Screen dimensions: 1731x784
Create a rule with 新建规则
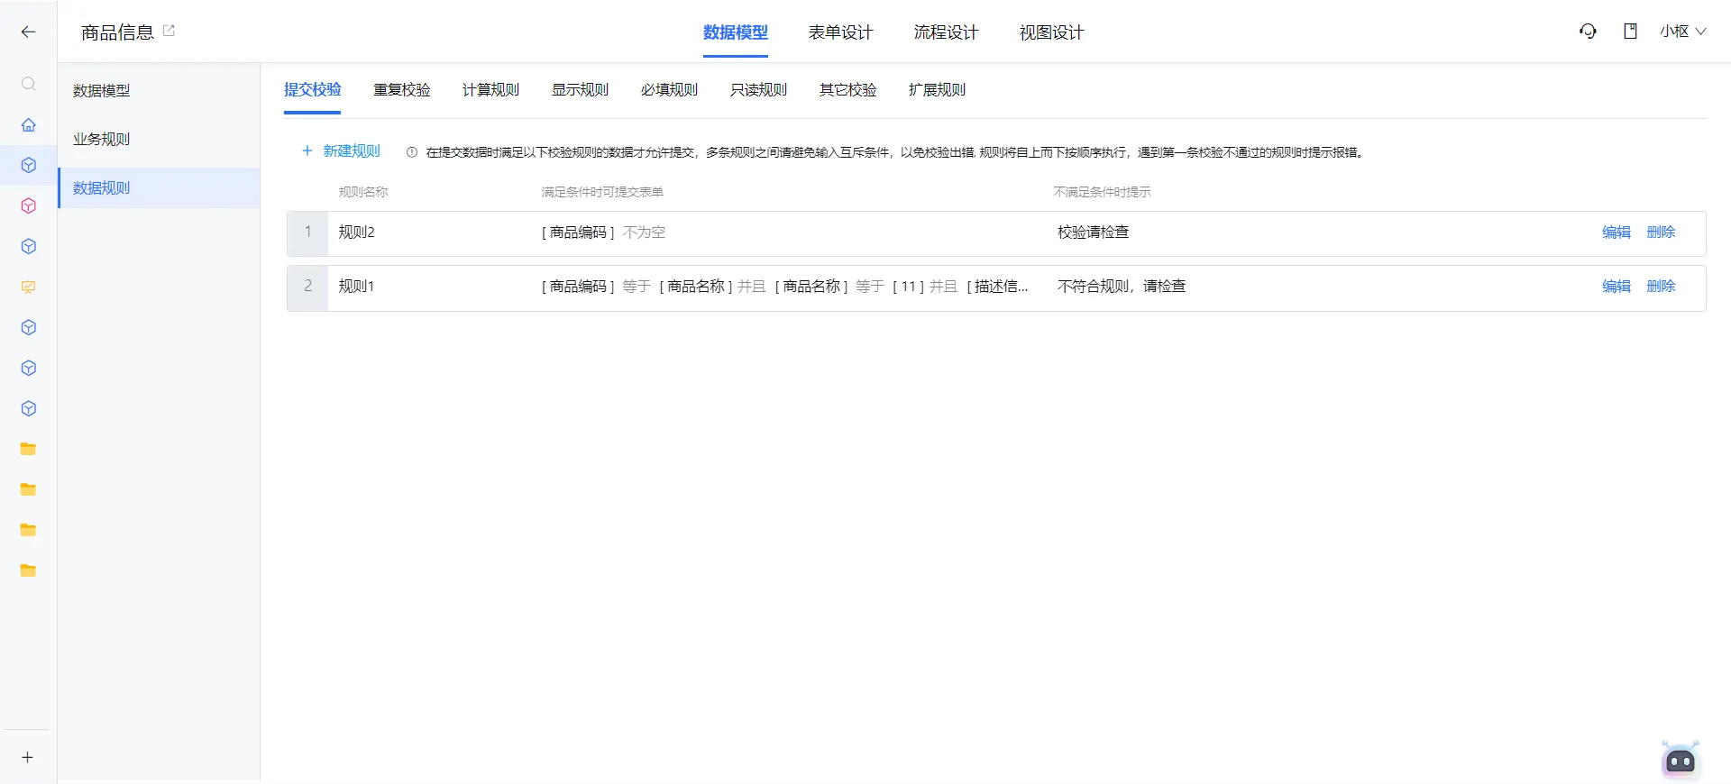[x=341, y=151]
